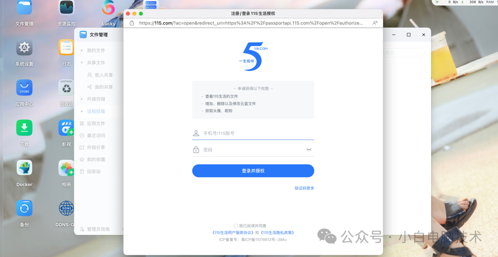Select 他人共享 in file manager sidebar
The width and height of the screenshot is (498, 257).
[100, 75]
